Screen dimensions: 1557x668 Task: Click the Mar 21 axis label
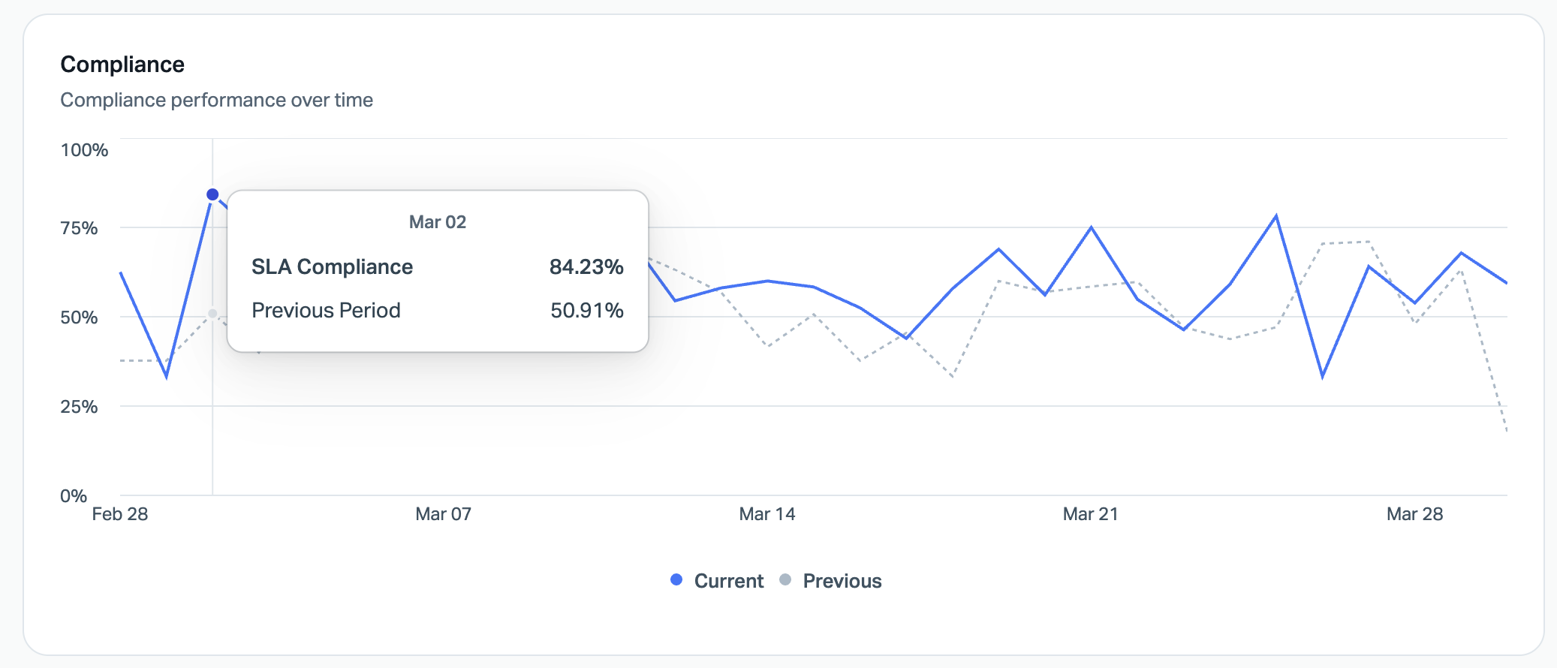[1091, 514]
